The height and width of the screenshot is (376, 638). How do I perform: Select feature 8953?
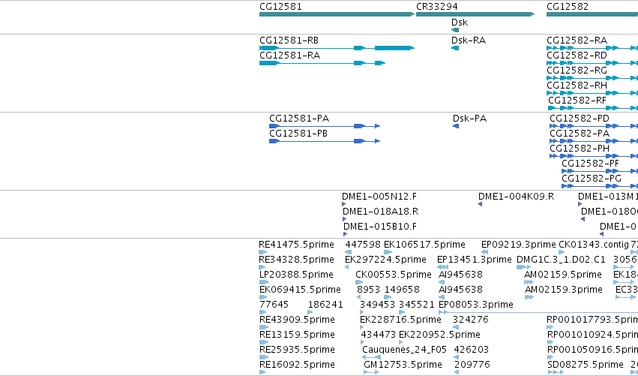pos(368,290)
